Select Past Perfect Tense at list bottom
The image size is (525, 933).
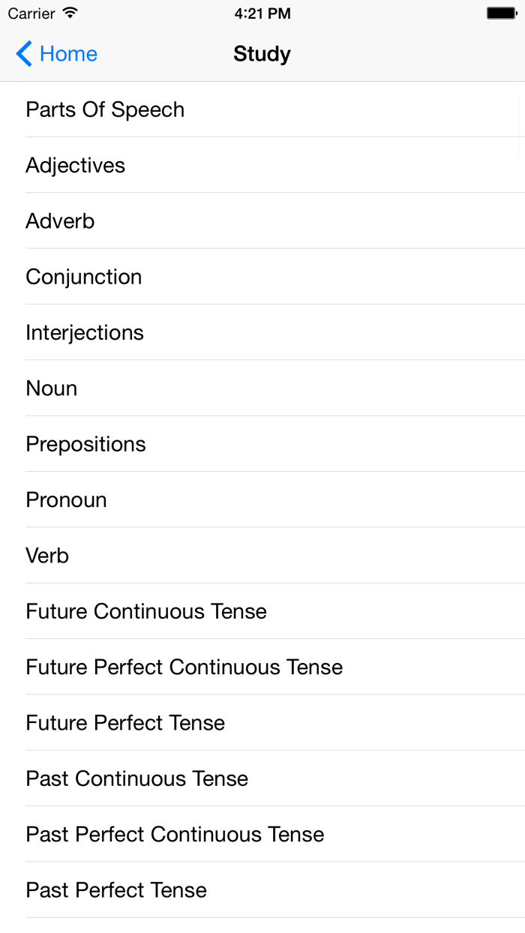(x=116, y=889)
